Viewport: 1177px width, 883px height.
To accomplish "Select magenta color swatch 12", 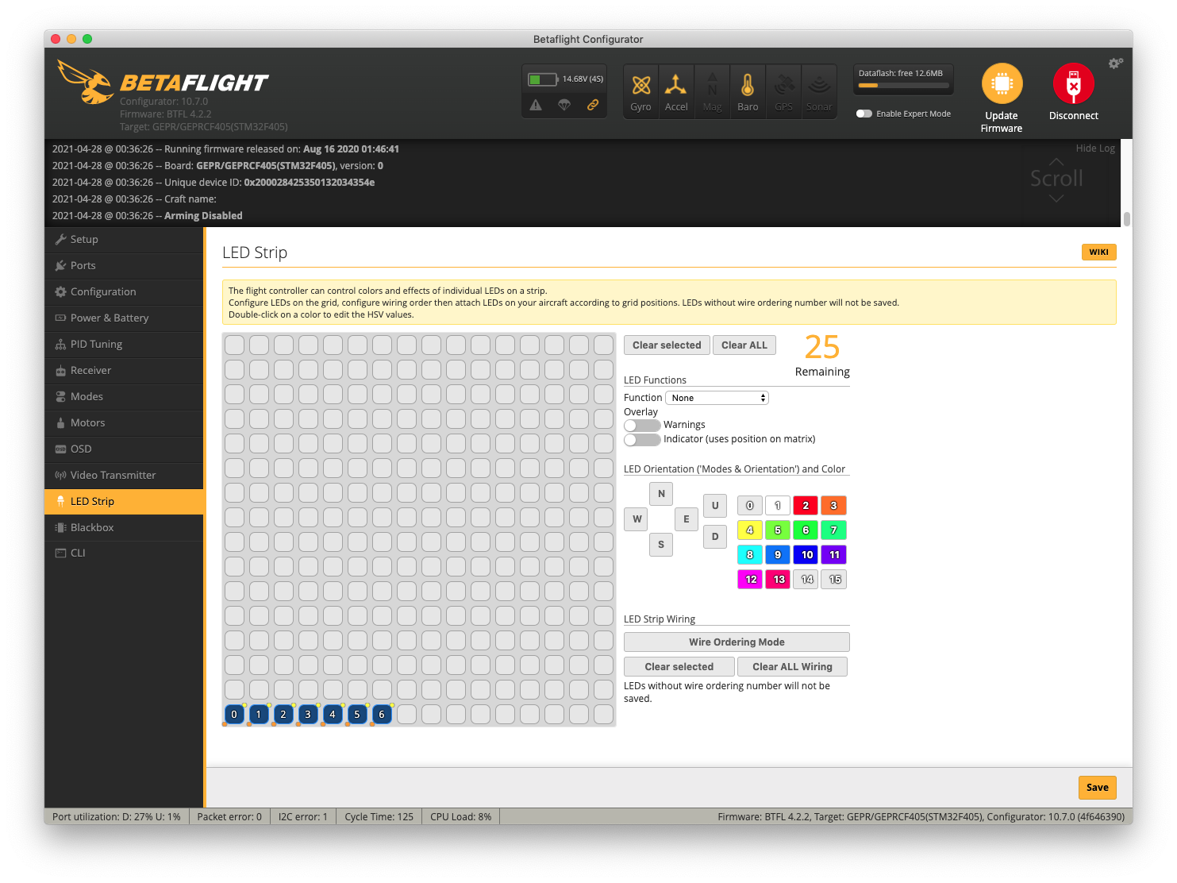I will (750, 579).
